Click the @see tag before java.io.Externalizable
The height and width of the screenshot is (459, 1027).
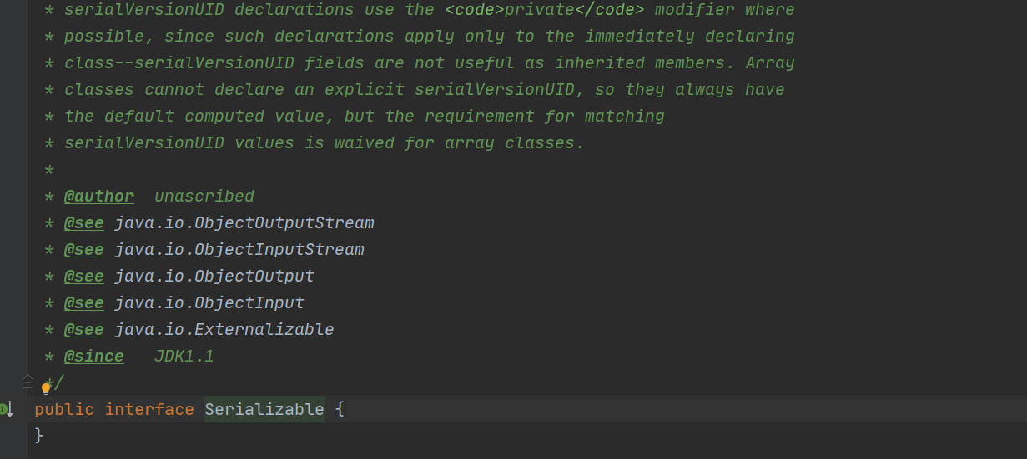[x=84, y=330]
